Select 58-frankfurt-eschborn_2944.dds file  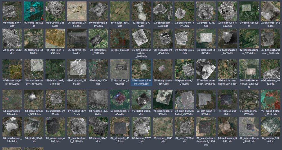point(227,69)
